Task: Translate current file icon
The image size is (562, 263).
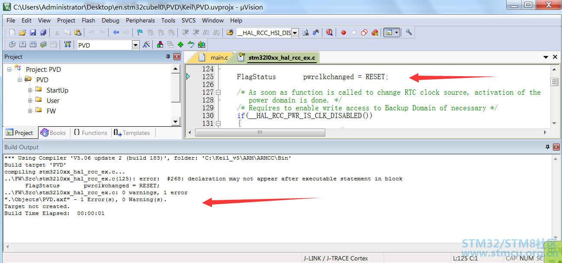Action: coord(12,45)
